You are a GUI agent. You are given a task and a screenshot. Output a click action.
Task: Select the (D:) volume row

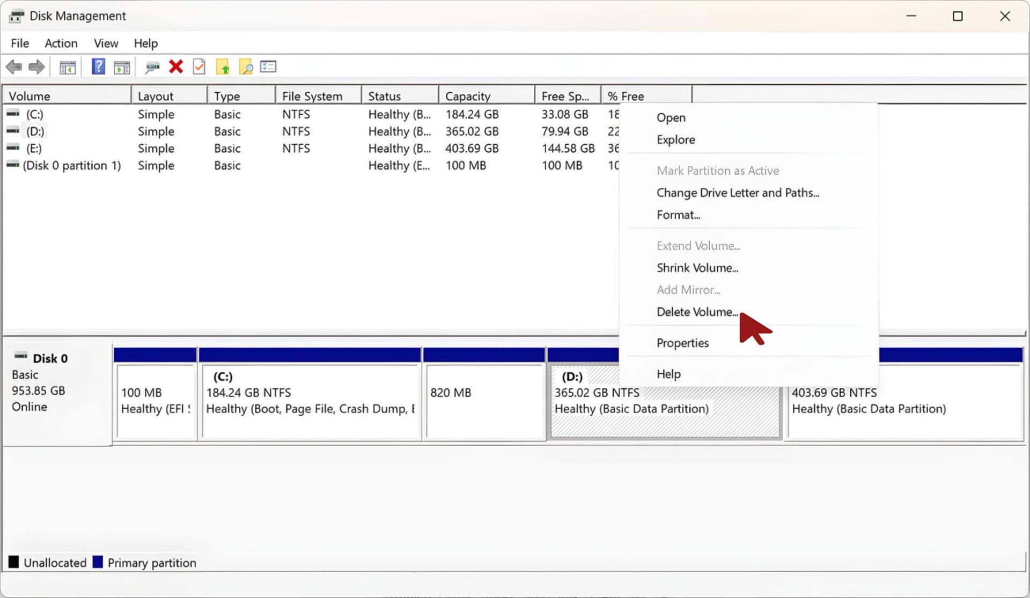(x=311, y=131)
